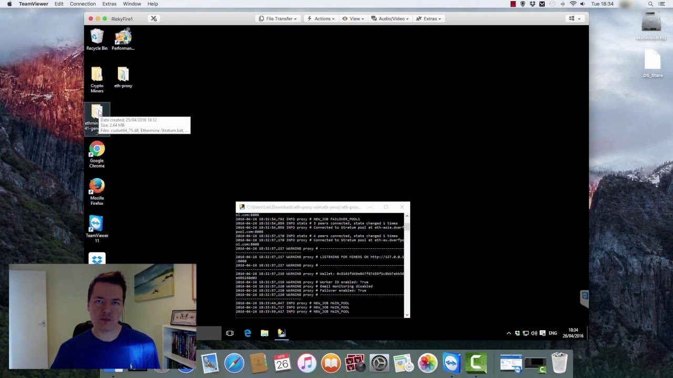Open iBooks from the Dock
The image size is (673, 378).
(331, 363)
